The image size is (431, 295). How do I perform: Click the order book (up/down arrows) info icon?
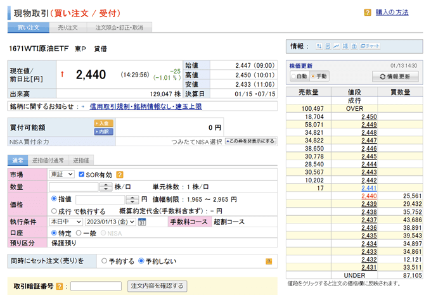pyautogui.click(x=319, y=46)
